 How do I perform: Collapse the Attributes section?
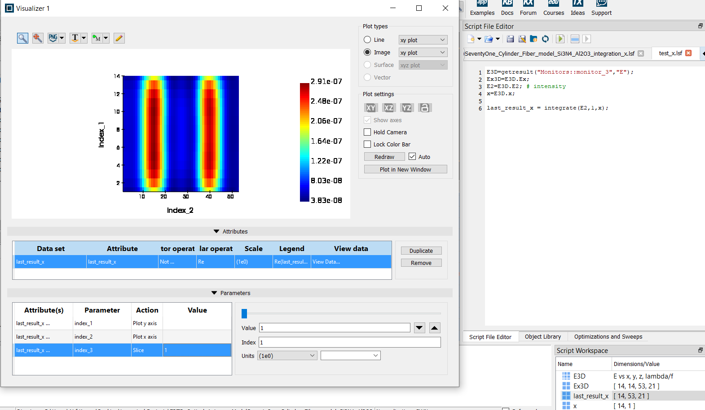click(217, 232)
